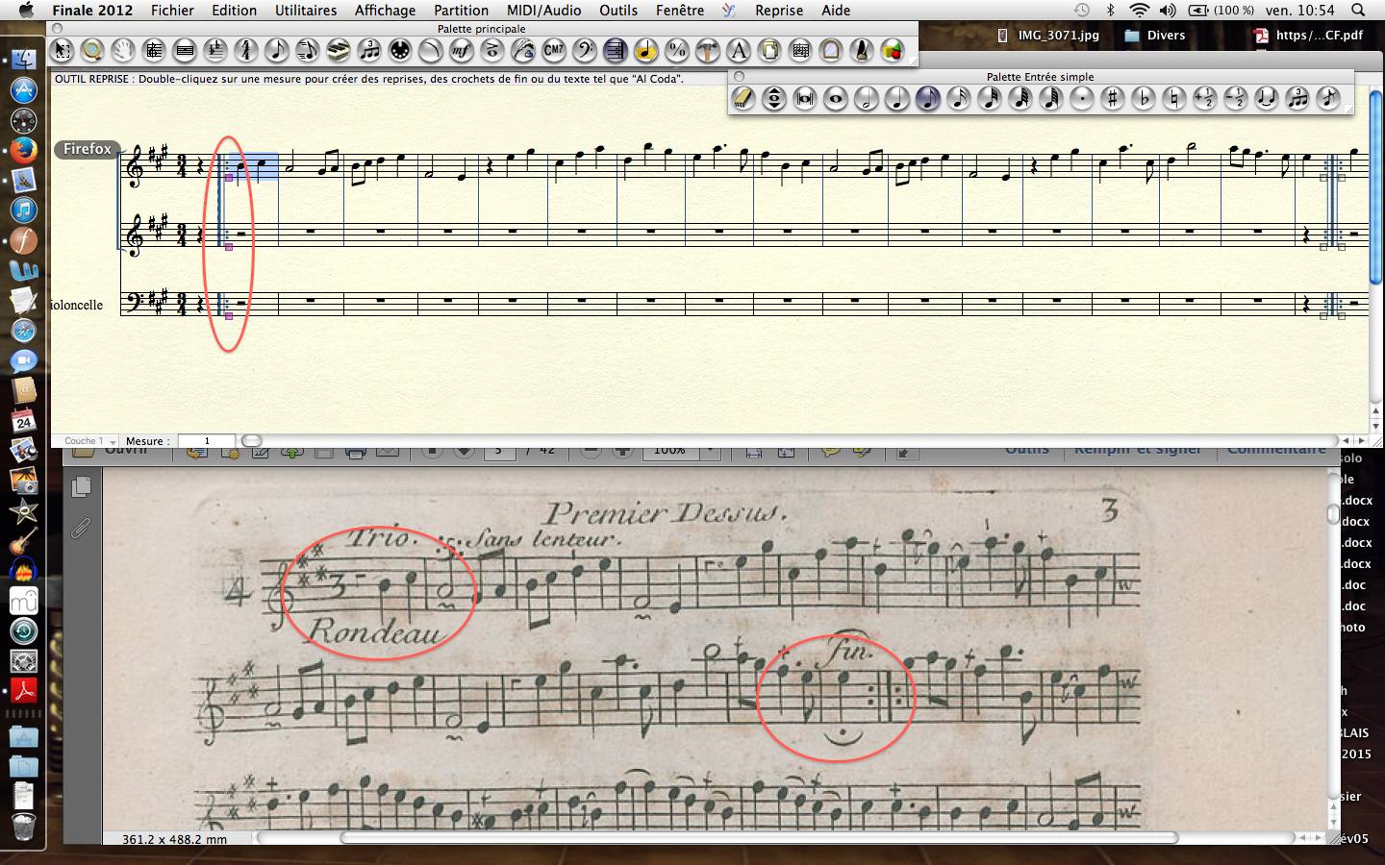Select the Selection tool in main palette
The height and width of the screenshot is (865, 1385).
(62, 50)
